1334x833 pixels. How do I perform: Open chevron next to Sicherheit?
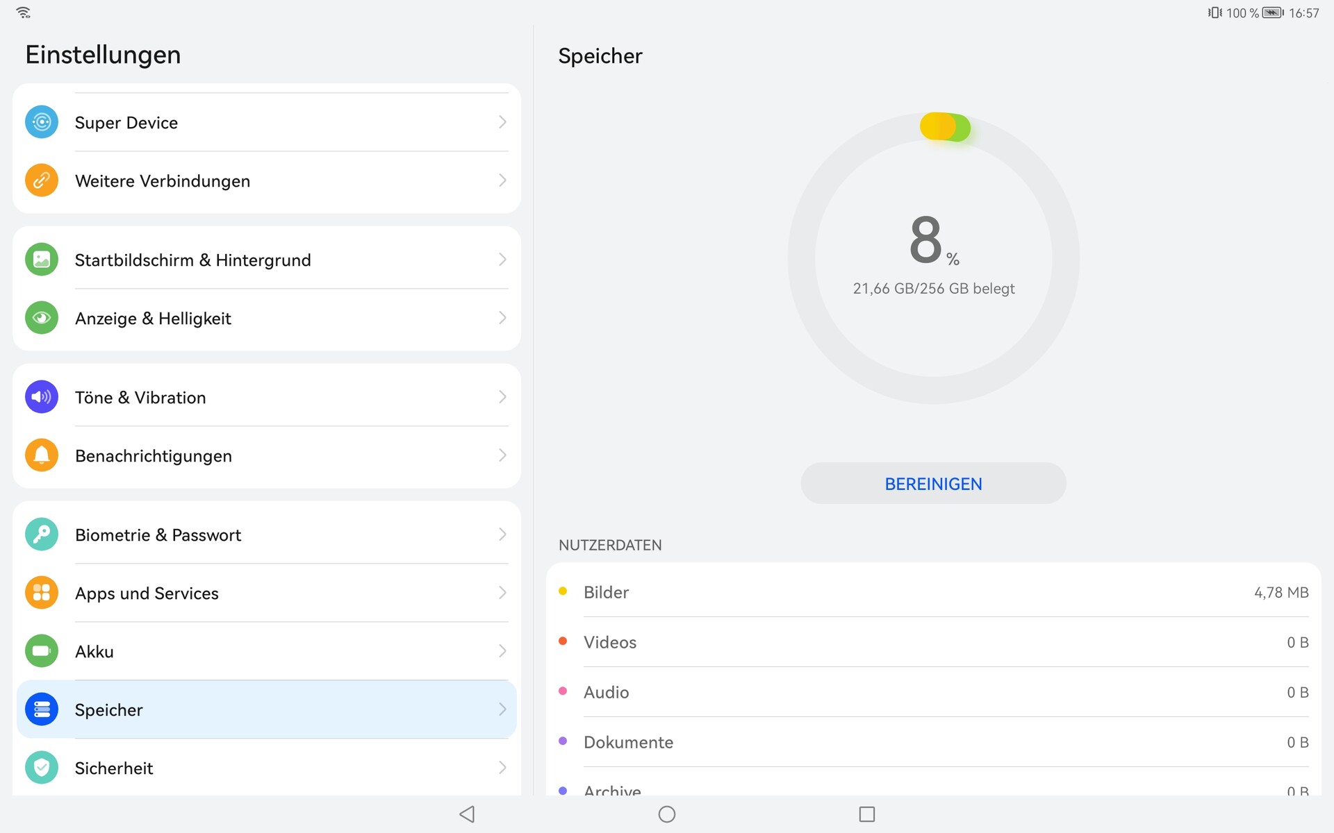pos(502,768)
